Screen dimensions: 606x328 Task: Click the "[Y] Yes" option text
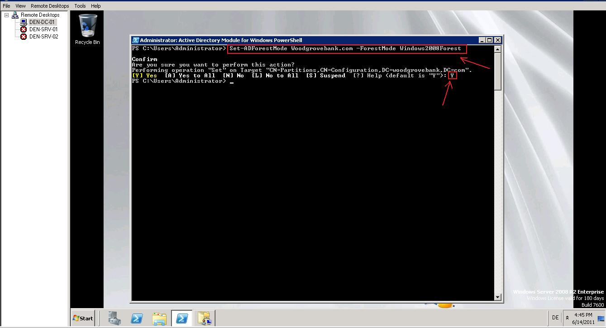144,76
